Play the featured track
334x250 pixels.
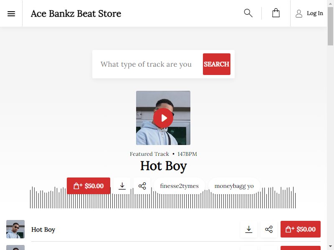click(x=163, y=118)
